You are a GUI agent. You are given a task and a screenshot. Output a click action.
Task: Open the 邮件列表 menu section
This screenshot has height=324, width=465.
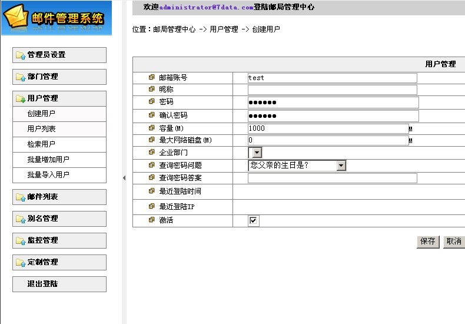tap(59, 197)
